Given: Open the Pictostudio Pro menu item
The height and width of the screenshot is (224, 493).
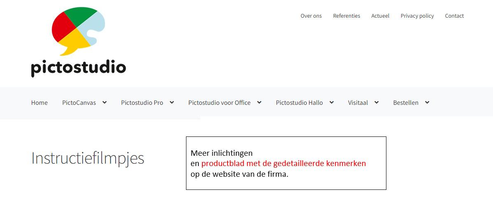Looking at the screenshot, I should coord(142,103).
